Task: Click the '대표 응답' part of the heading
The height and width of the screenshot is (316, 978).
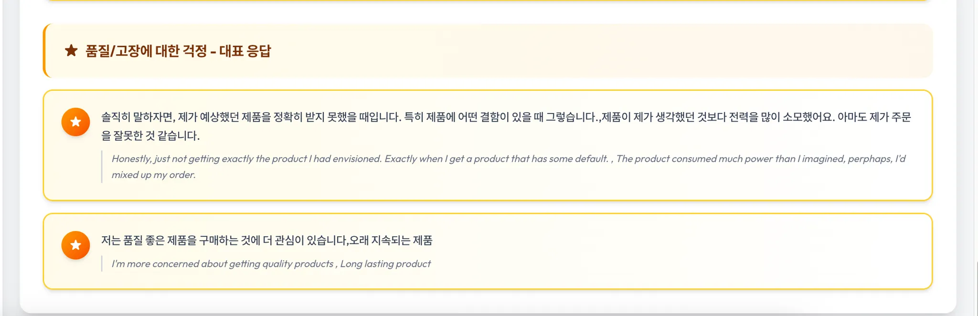Action: tap(245, 51)
